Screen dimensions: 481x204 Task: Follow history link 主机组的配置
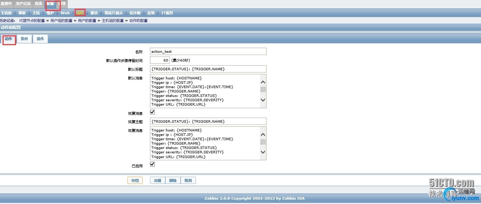pyautogui.click(x=113, y=21)
